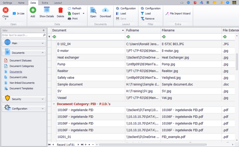Switch to the Extra tab
Image resolution: width=239 pixels, height=147 pixels.
pyautogui.click(x=45, y=3)
